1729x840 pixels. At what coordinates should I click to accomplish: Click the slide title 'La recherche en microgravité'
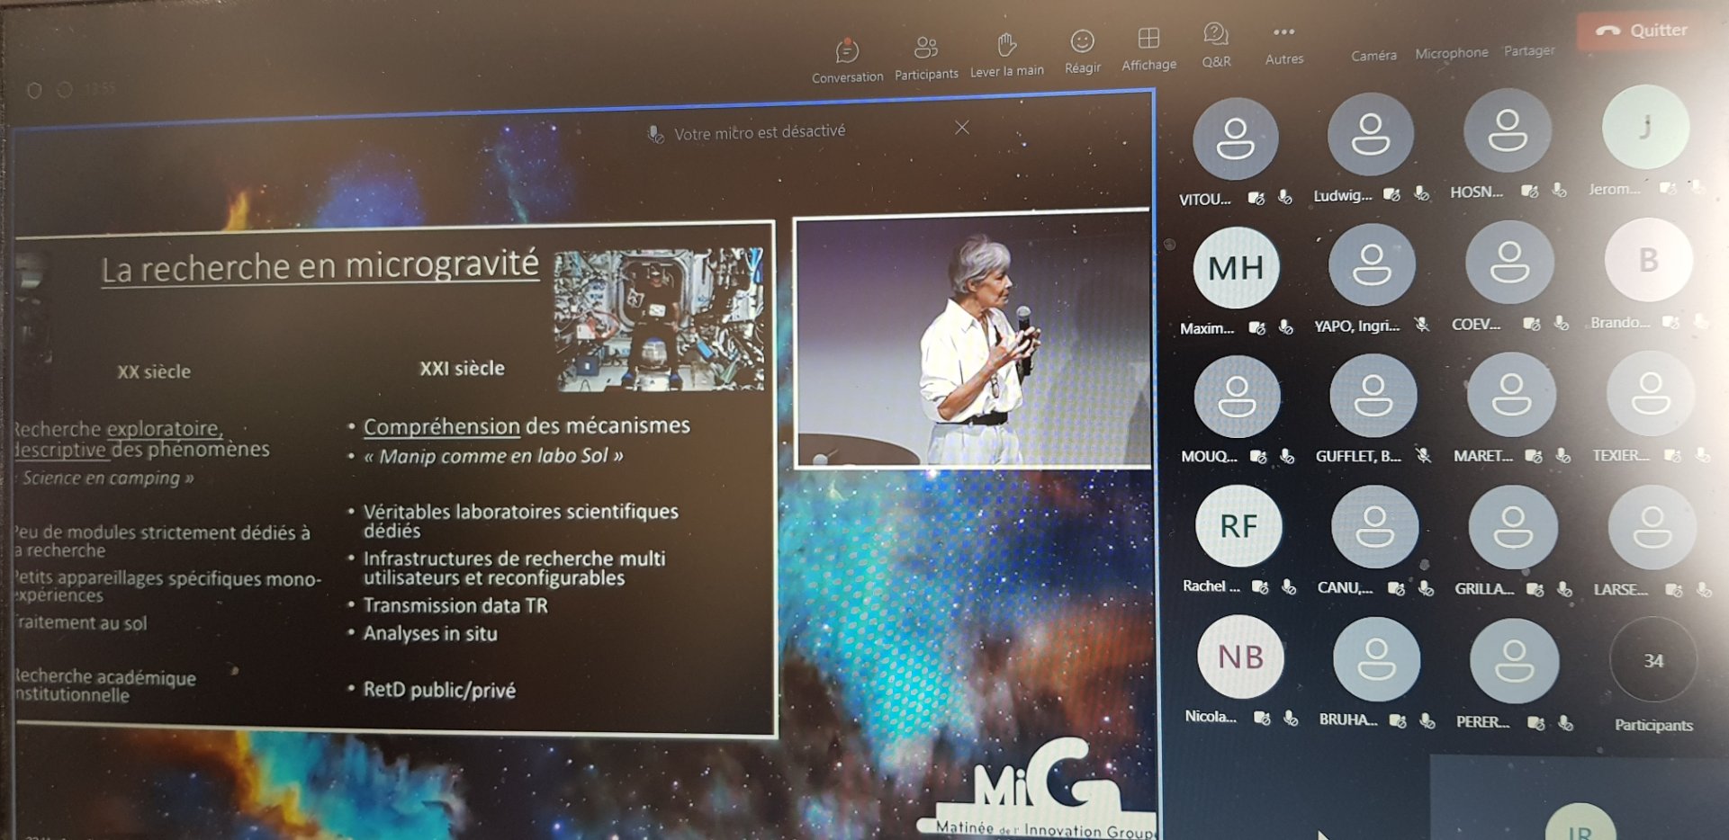coord(320,267)
